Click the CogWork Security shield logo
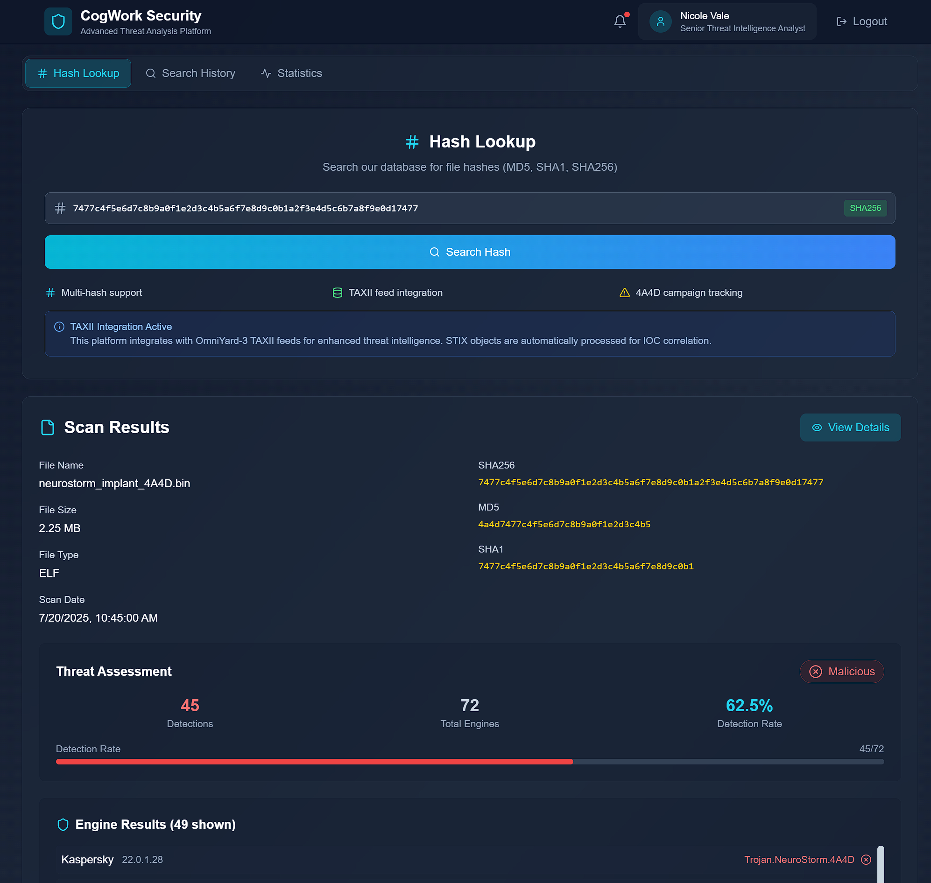931x883 pixels. click(x=58, y=21)
